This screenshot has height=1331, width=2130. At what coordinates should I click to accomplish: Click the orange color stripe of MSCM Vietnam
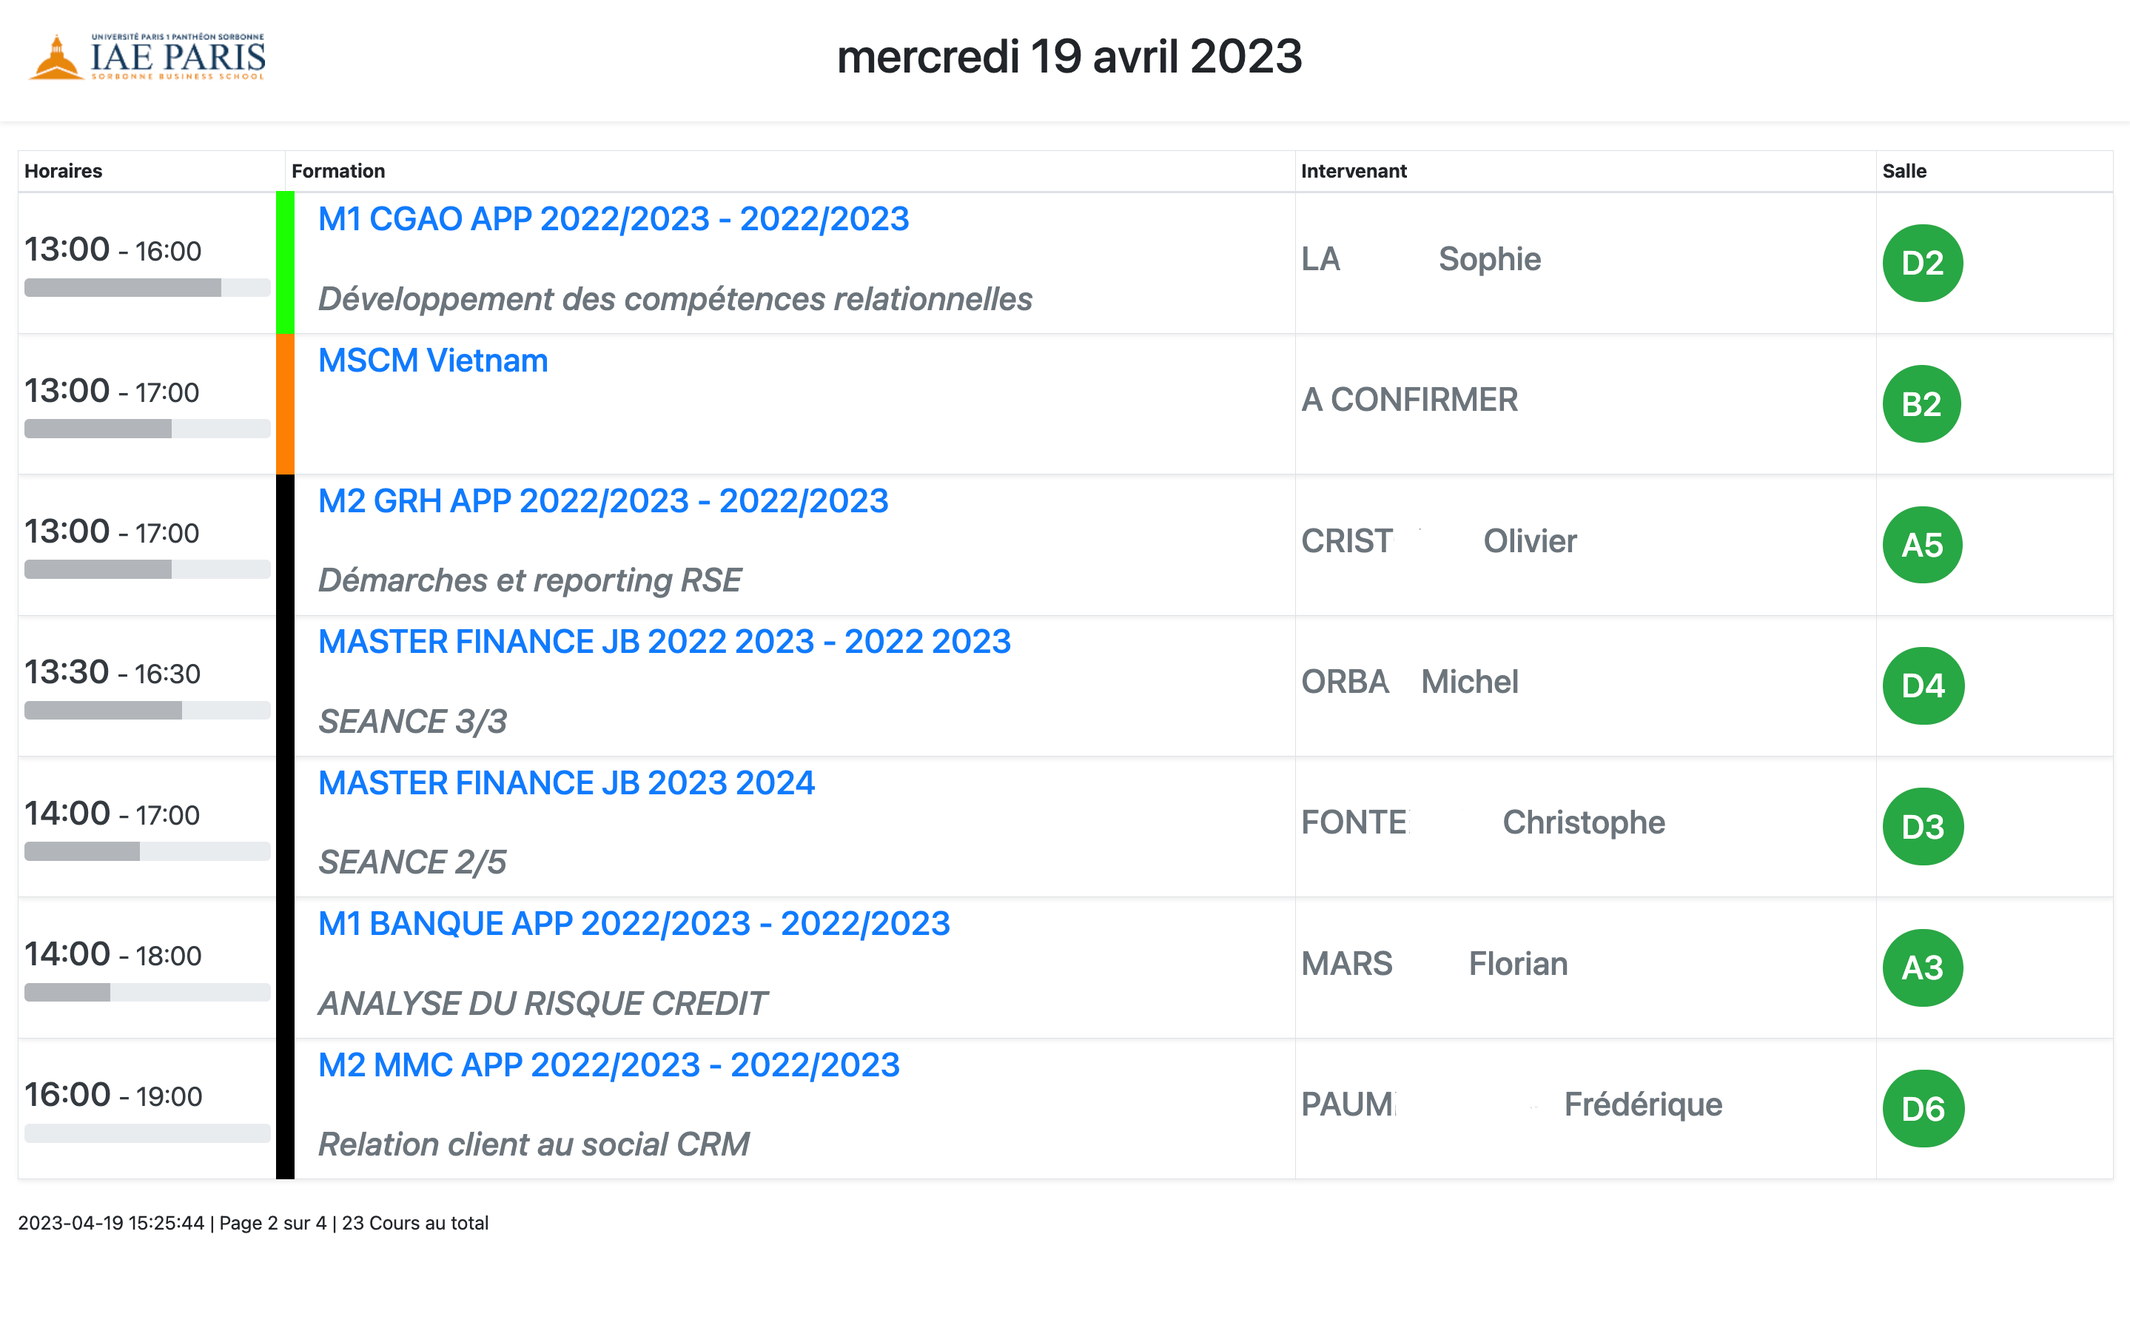[x=285, y=404]
